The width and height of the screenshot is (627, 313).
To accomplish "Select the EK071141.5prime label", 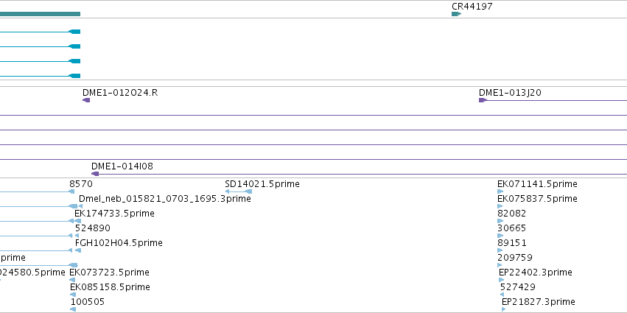I will [x=537, y=184].
